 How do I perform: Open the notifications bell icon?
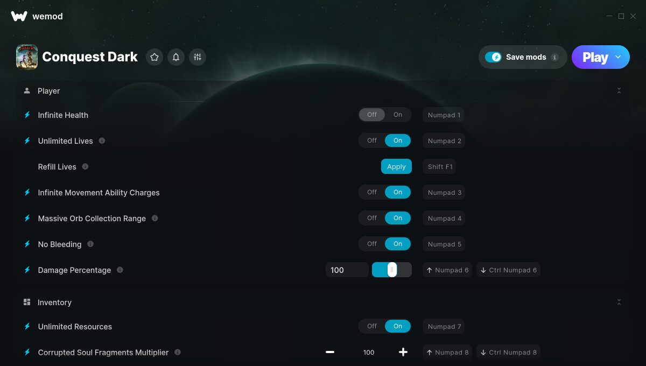[176, 57]
